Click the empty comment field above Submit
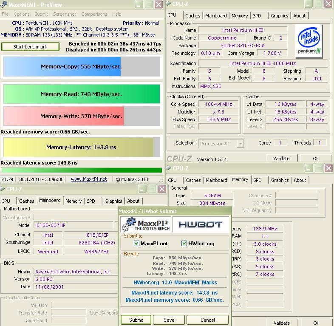The image size is (334, 326). [175, 310]
